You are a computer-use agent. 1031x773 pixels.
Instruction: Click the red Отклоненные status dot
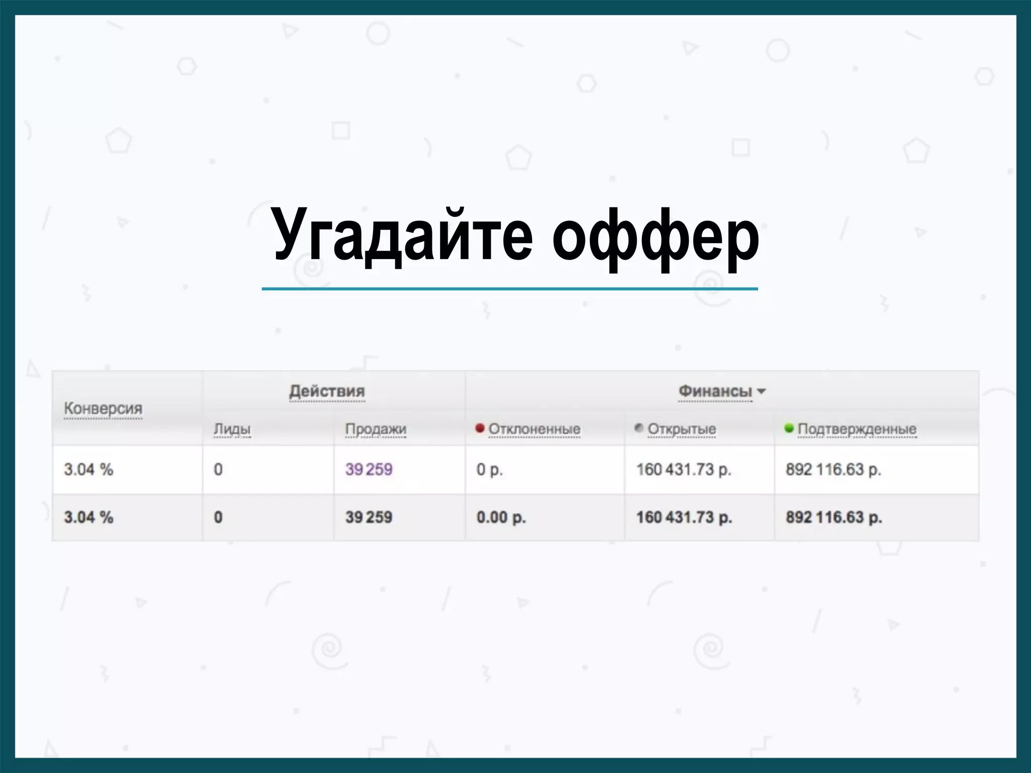(x=480, y=428)
